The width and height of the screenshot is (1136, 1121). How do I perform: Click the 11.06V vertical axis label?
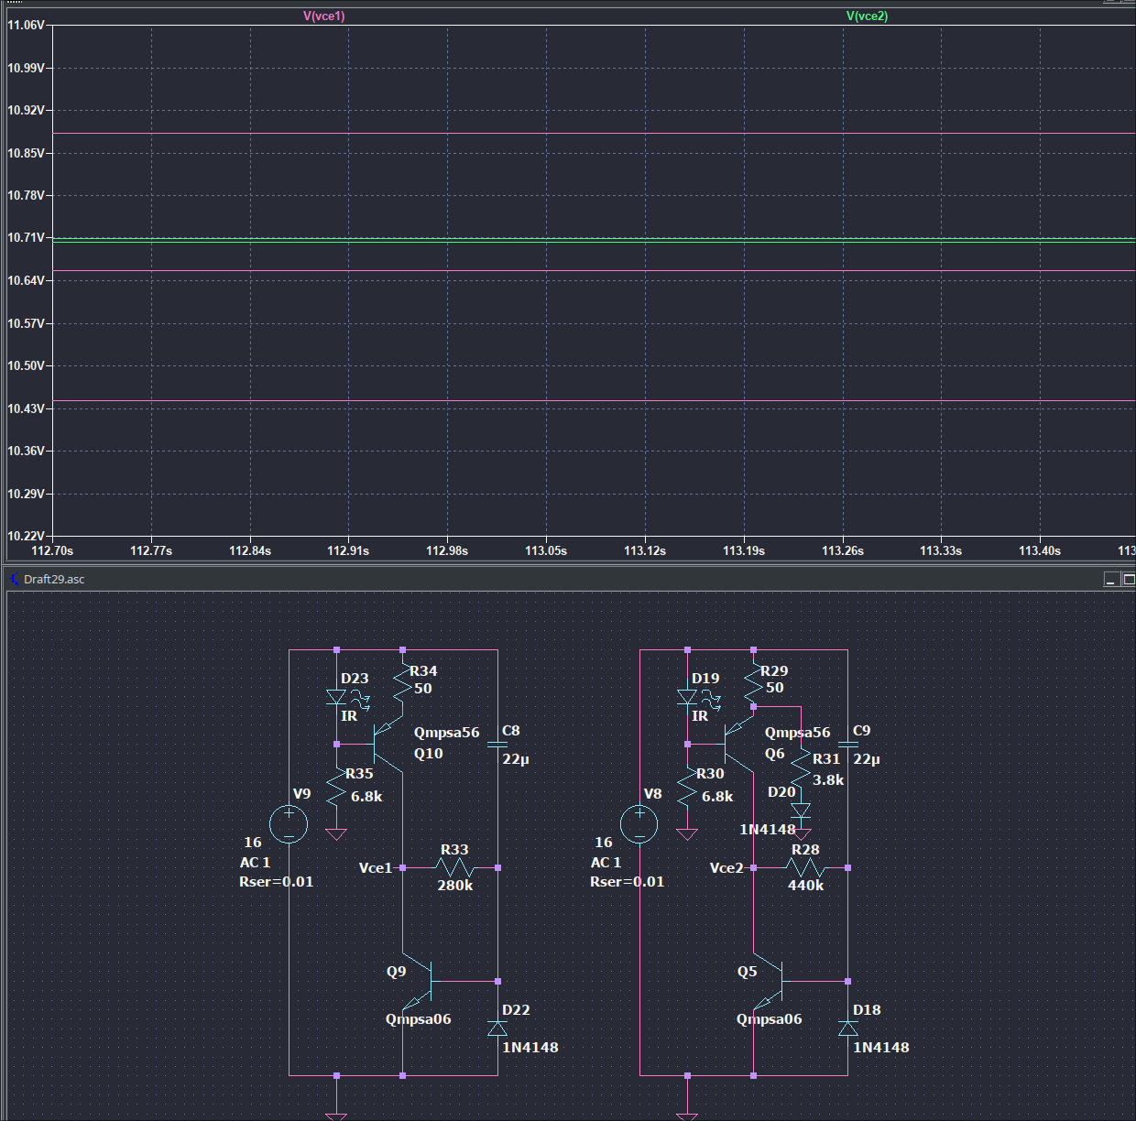tap(26, 25)
